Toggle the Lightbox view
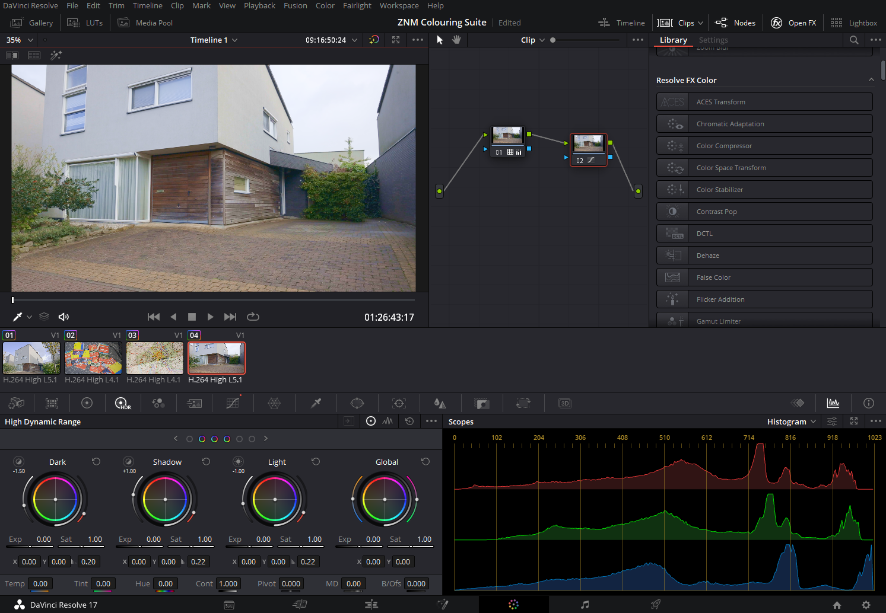Screen dimensions: 886x613 point(854,23)
